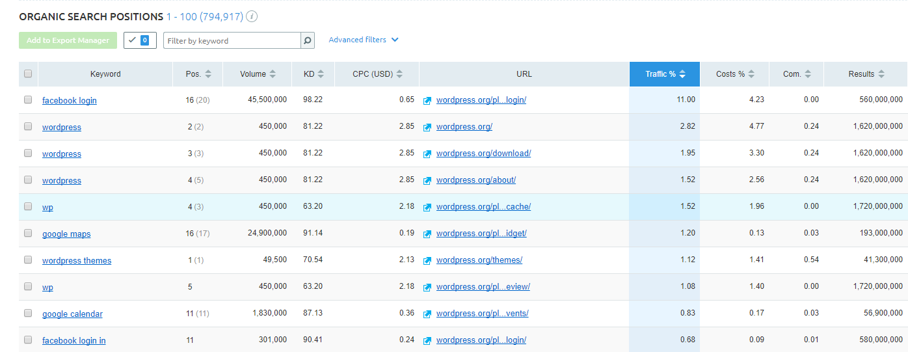The image size is (908, 352).
Task: Open the facebook login in keyword link
Action: (x=74, y=341)
